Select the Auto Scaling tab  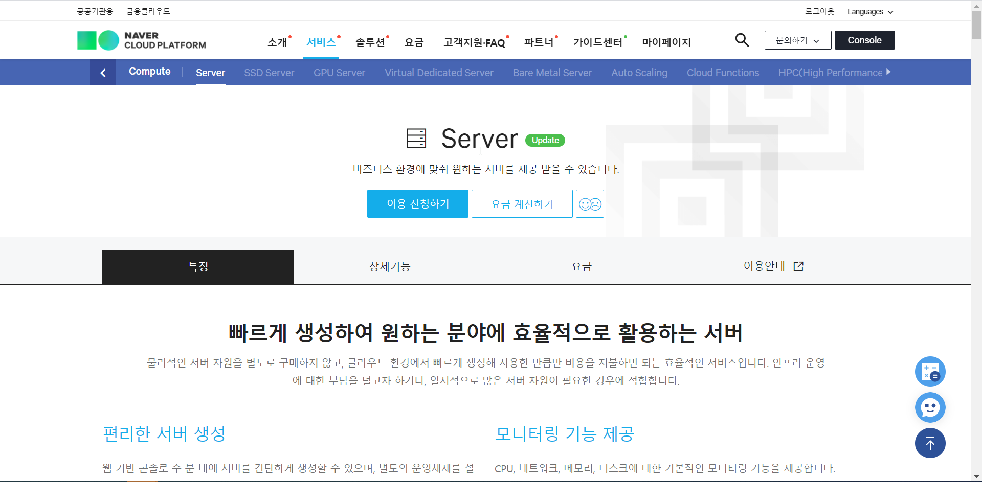pos(639,73)
